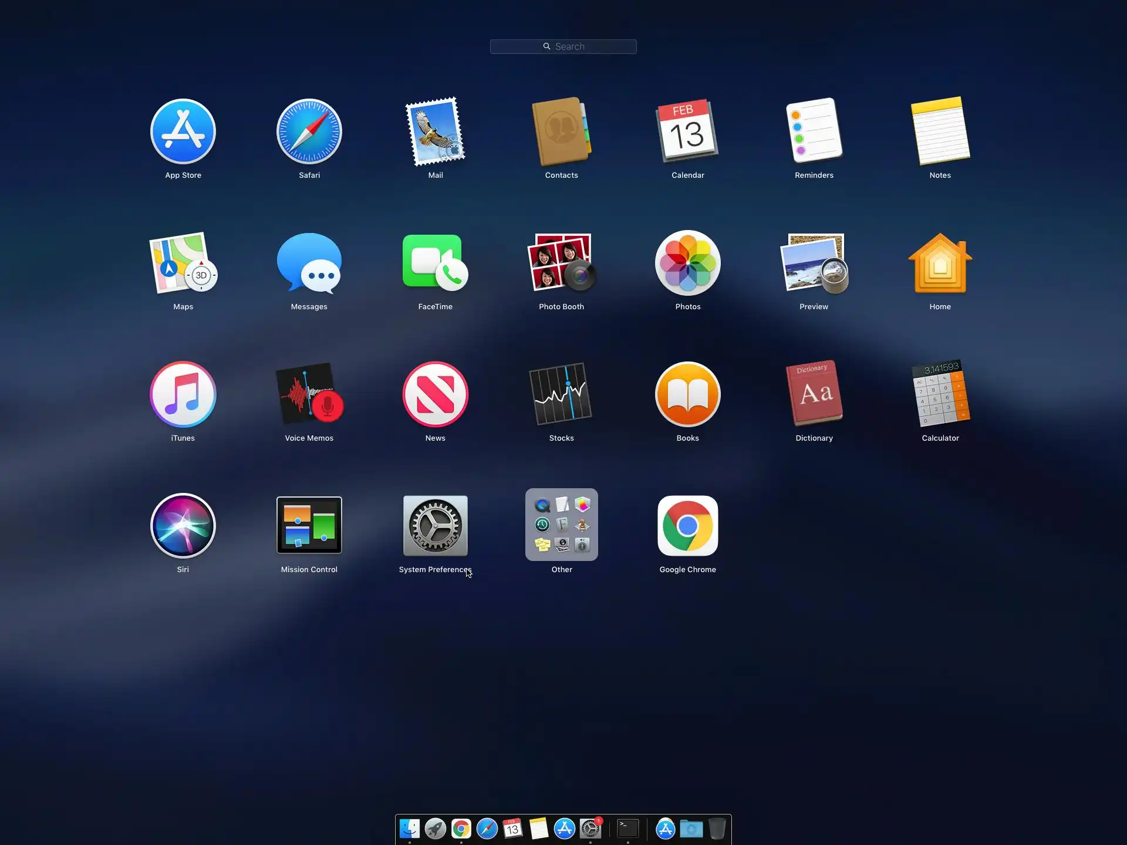Launch Safari from Launchpad grid
Image resolution: width=1127 pixels, height=845 pixels.
click(x=309, y=131)
